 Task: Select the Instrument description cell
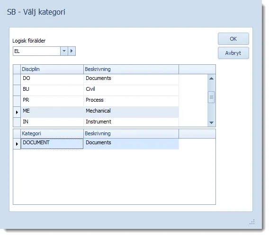131,122
